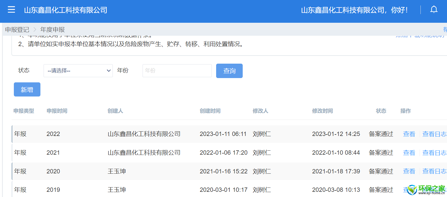Click the instruction line starting 2、请单位如实申报
Screen dimensions: 447x197
point(131,44)
